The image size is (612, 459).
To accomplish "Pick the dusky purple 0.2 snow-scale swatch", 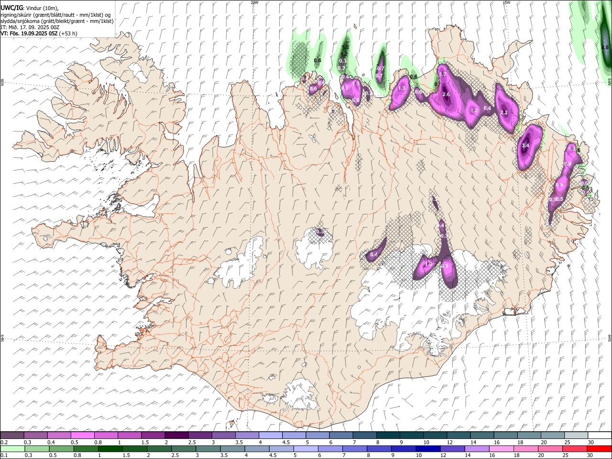I will pyautogui.click(x=12, y=436).
